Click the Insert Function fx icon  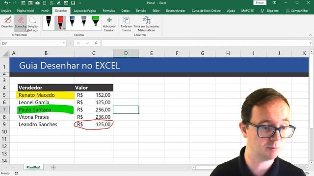point(96,43)
